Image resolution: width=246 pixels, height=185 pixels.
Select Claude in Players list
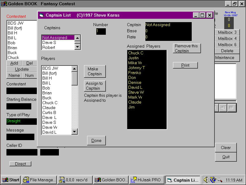[57, 108]
